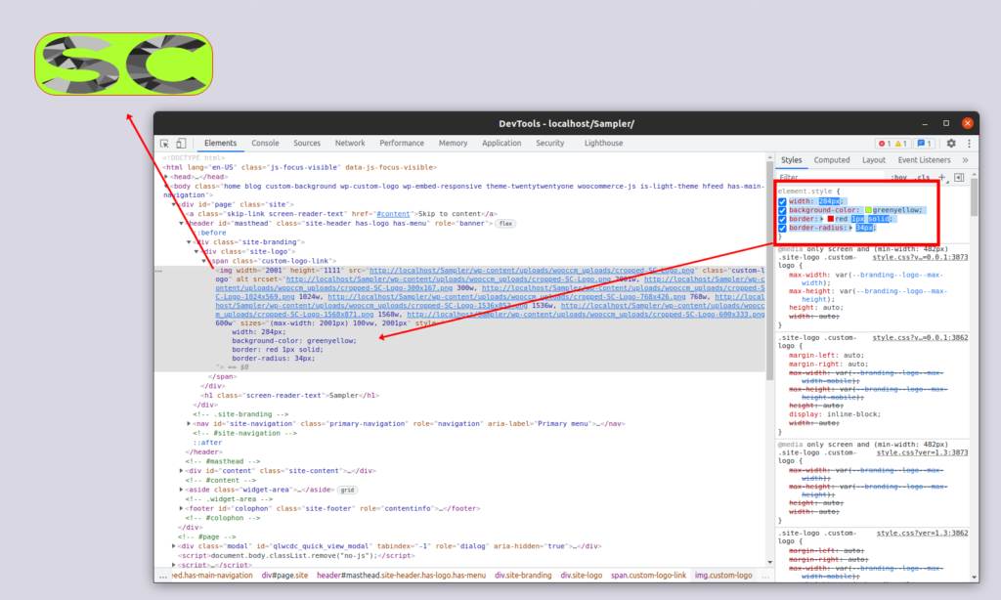Screen dimensions: 1001x600
Task: Select img.custom-logo in the breadcrumb bar
Action: [723, 576]
